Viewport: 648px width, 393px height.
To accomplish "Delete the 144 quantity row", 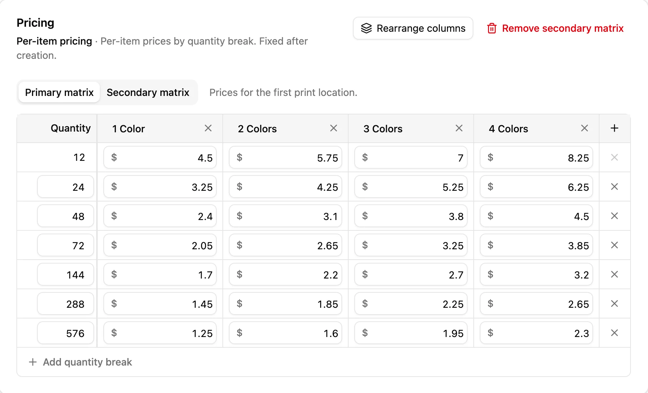I will (x=614, y=275).
